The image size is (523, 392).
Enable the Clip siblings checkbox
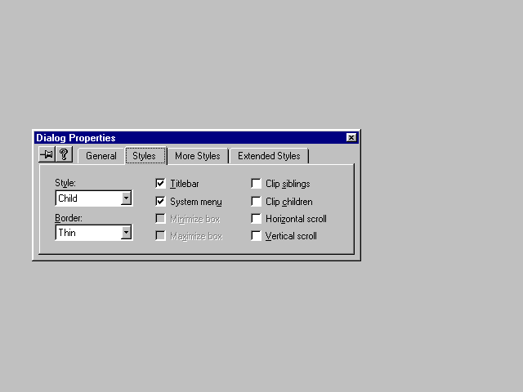pyautogui.click(x=257, y=184)
